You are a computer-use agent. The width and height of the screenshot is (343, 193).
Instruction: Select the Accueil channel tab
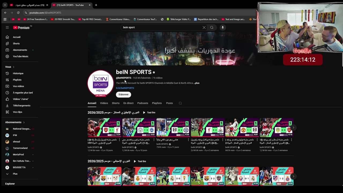click(92, 103)
